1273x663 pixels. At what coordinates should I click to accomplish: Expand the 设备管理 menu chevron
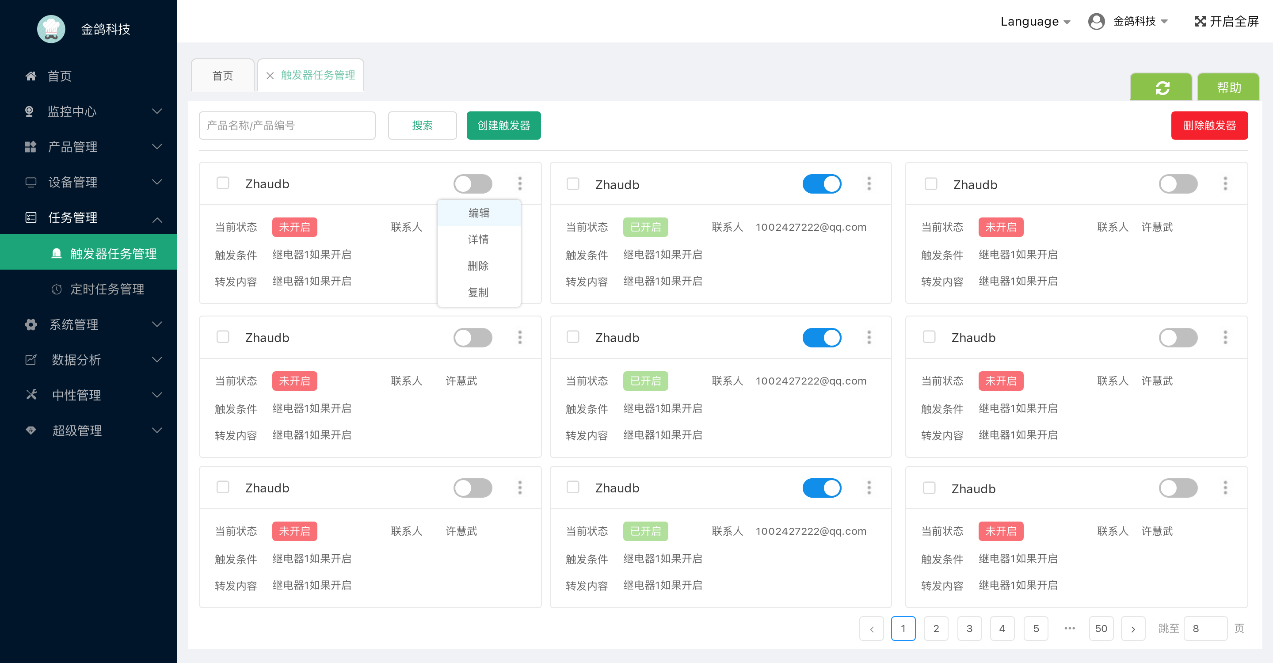[157, 182]
